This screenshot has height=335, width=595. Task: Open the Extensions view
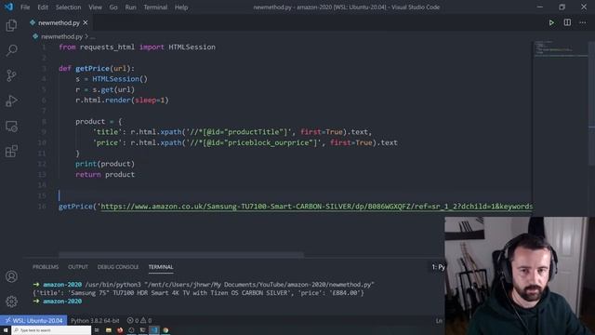[11, 151]
